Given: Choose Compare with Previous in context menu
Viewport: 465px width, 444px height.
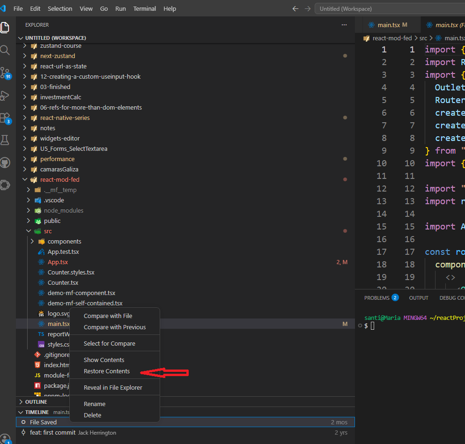Looking at the screenshot, I should pos(114,327).
